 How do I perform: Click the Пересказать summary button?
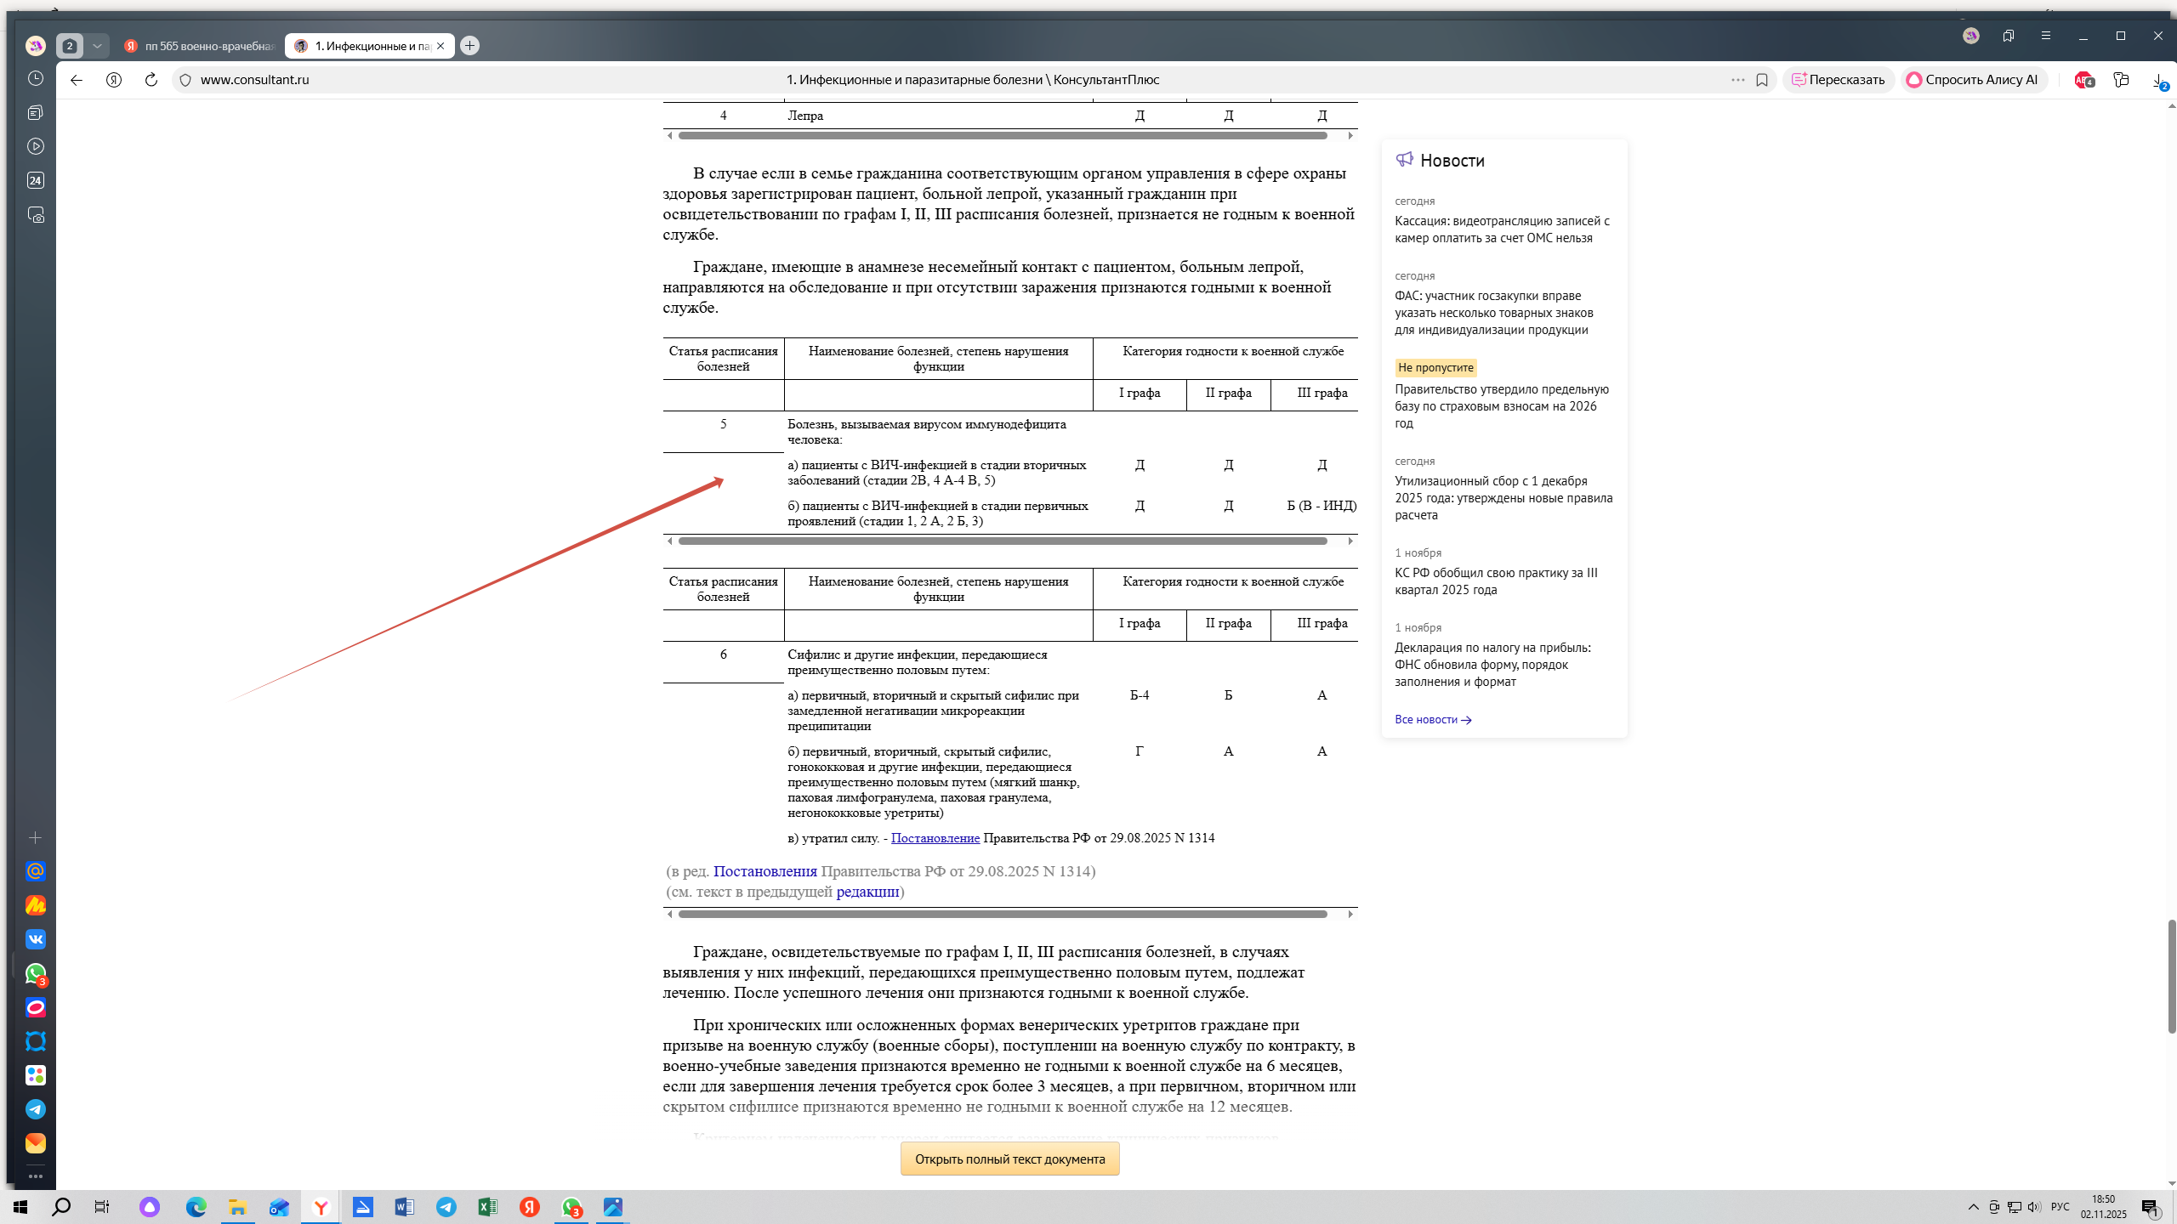click(x=1839, y=80)
